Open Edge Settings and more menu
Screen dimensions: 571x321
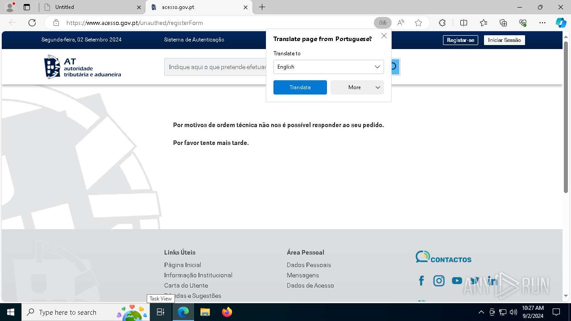point(542,23)
